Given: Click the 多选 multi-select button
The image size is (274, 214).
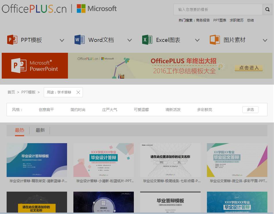Looking at the screenshot, I should tap(250, 109).
